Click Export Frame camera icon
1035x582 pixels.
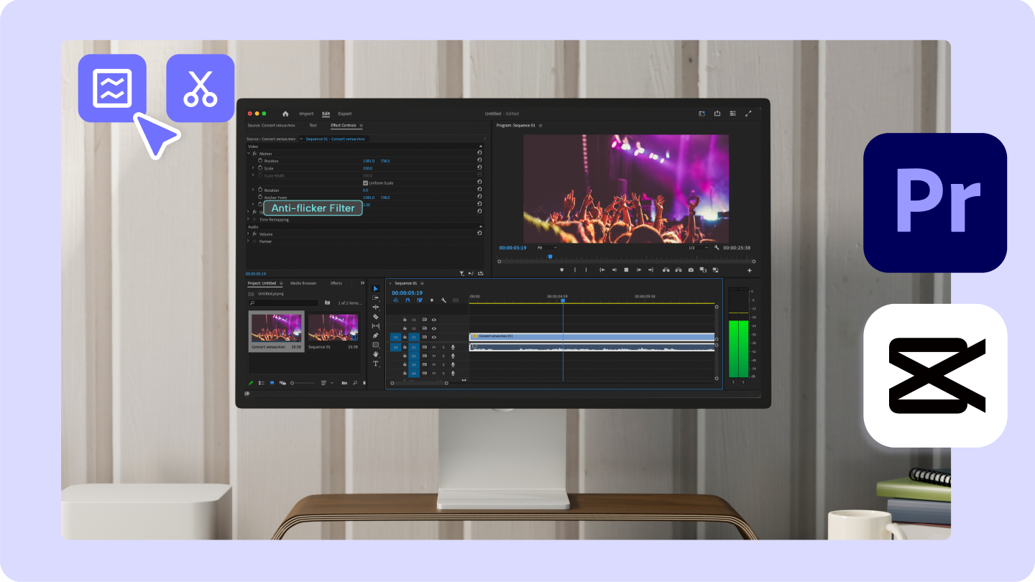[691, 270]
